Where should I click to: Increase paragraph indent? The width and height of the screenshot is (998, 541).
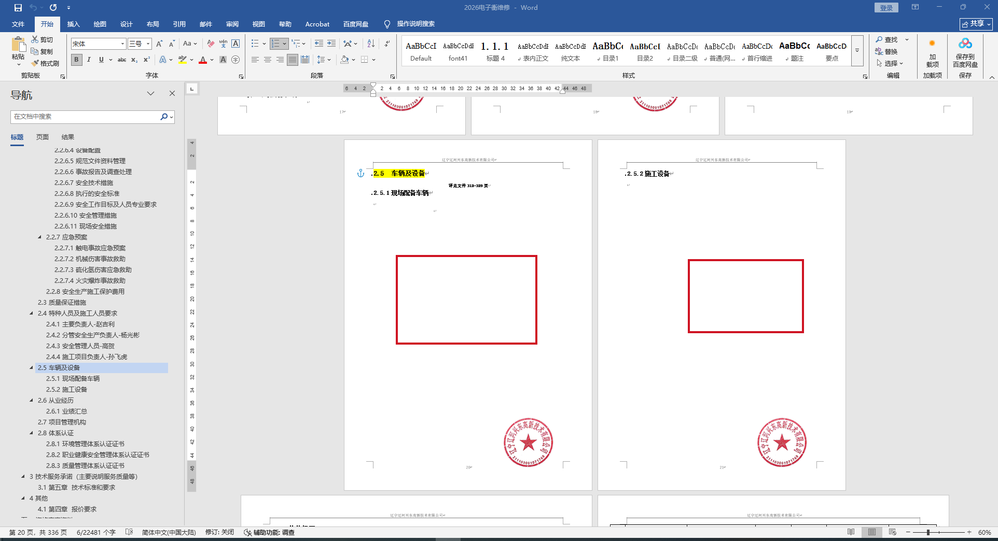point(331,44)
